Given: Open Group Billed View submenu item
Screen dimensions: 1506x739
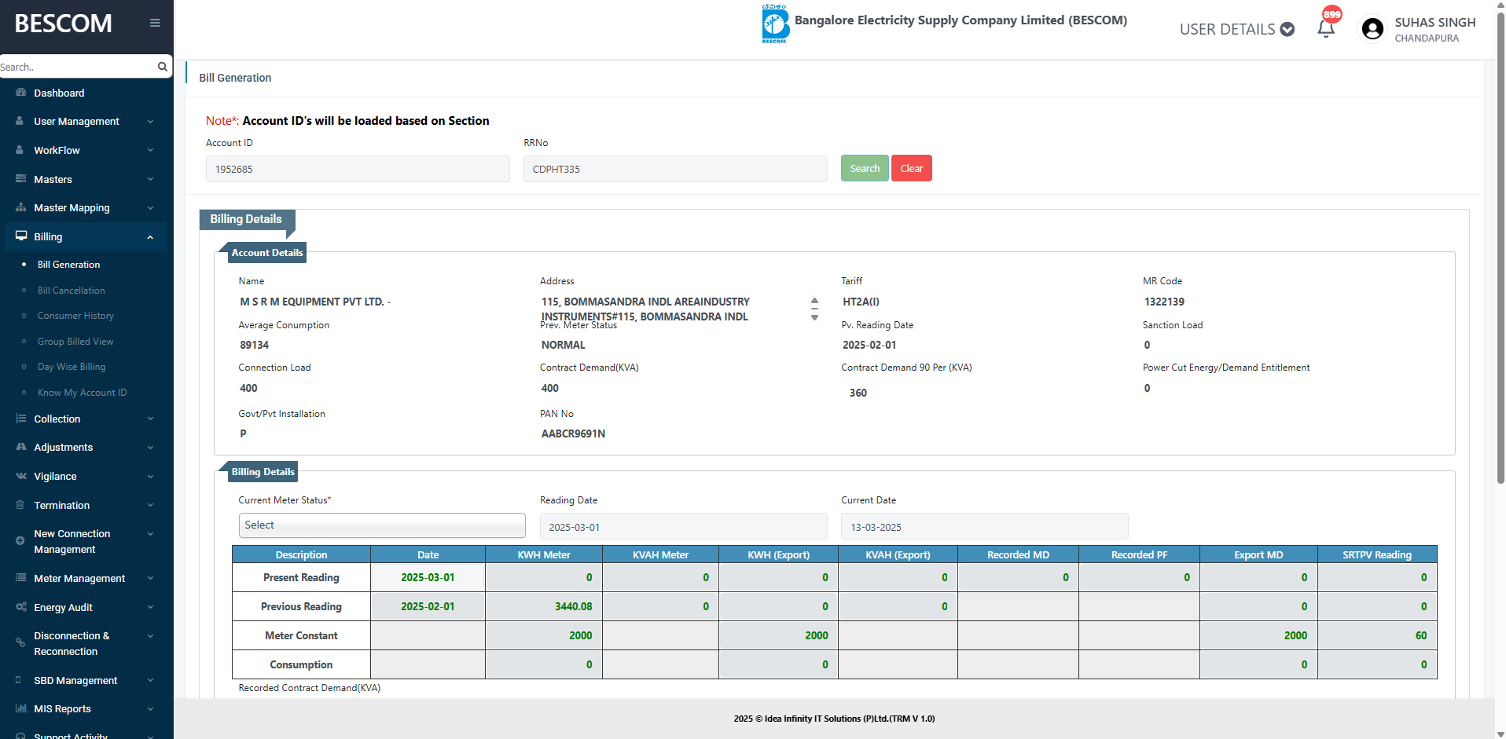Looking at the screenshot, I should pyautogui.click(x=75, y=342).
